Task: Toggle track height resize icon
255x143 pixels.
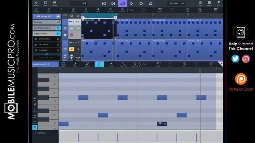Action: coord(65,16)
